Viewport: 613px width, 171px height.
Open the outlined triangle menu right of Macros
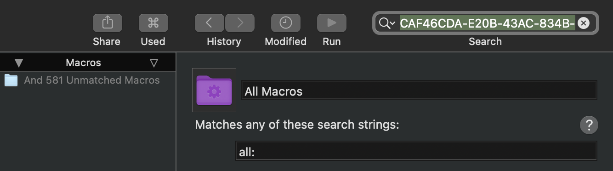(154, 63)
